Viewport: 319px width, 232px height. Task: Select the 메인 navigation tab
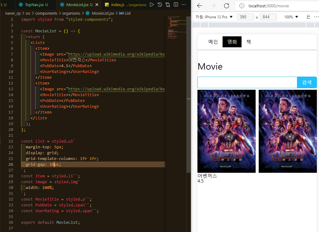(x=213, y=42)
